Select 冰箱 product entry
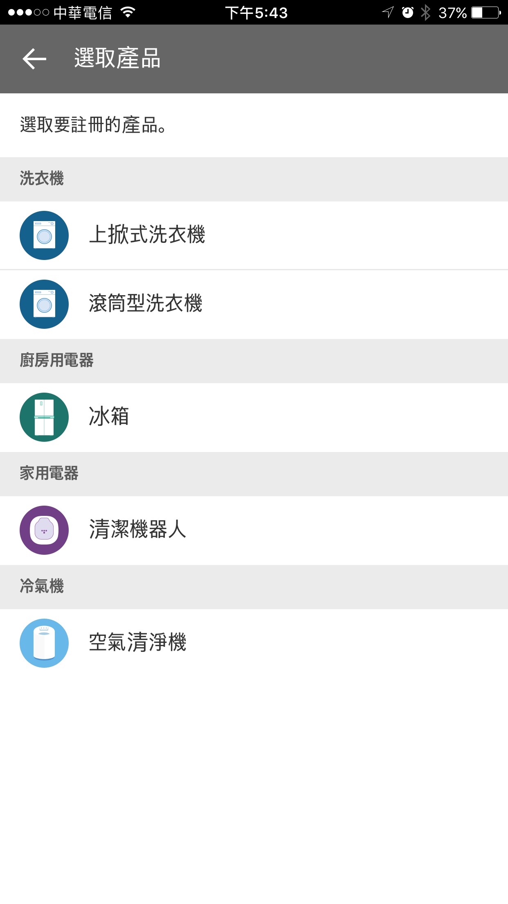Image resolution: width=508 pixels, height=904 pixels. (x=109, y=416)
